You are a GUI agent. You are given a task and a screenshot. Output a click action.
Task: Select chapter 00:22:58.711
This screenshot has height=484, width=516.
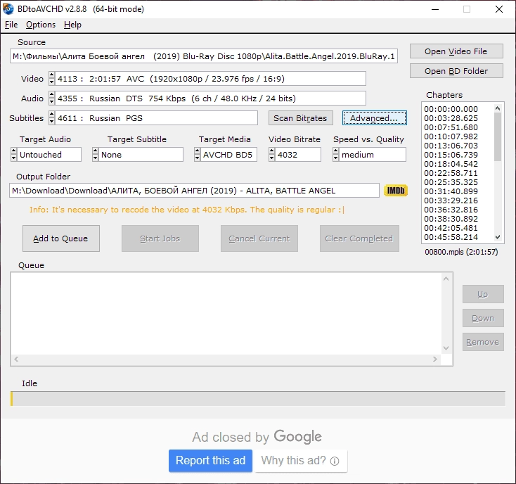451,173
